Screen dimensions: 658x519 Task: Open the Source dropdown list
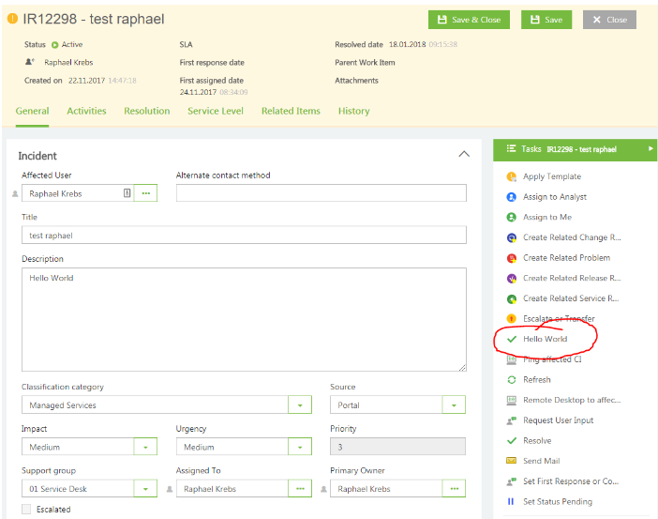pyautogui.click(x=454, y=405)
